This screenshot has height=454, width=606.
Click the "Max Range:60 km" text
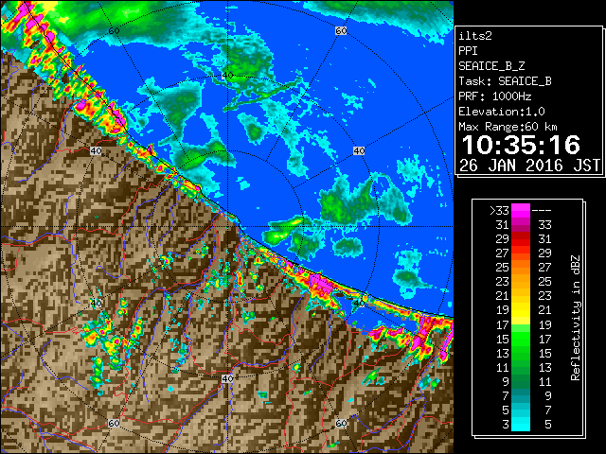[x=508, y=127]
